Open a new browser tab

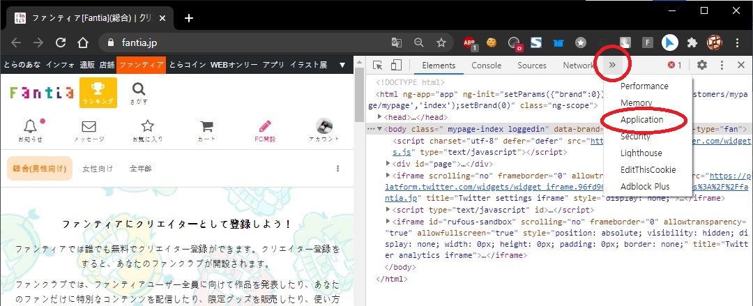coord(189,18)
